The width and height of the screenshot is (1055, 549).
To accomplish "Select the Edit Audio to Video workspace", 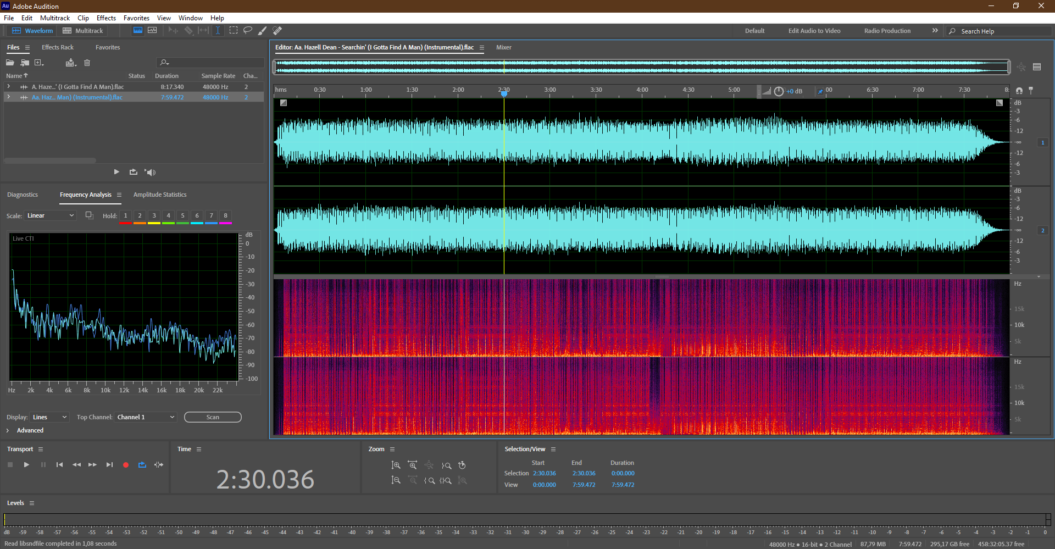I will coord(814,31).
